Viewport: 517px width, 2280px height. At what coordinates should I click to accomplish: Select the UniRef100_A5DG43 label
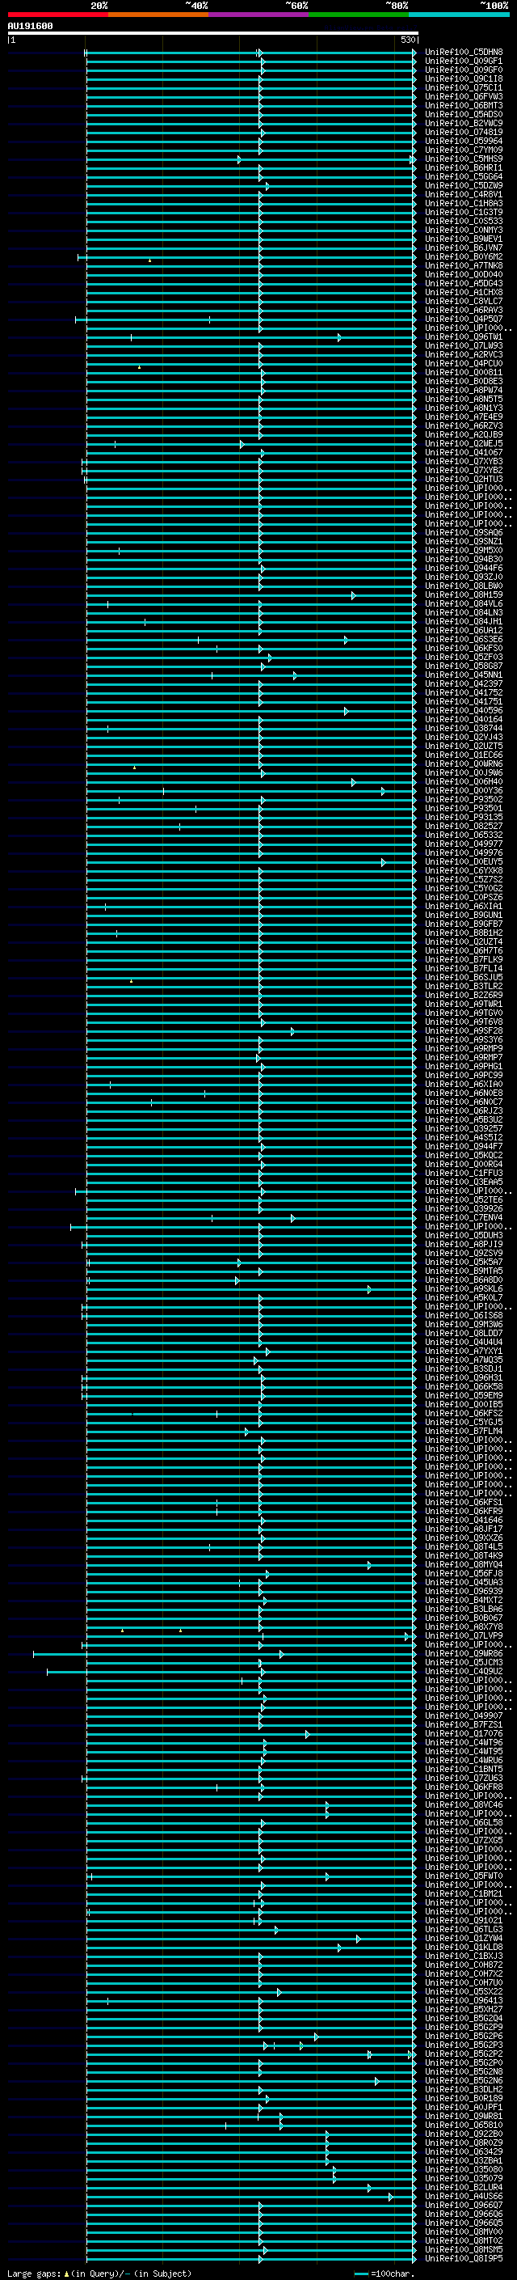pyautogui.click(x=464, y=283)
